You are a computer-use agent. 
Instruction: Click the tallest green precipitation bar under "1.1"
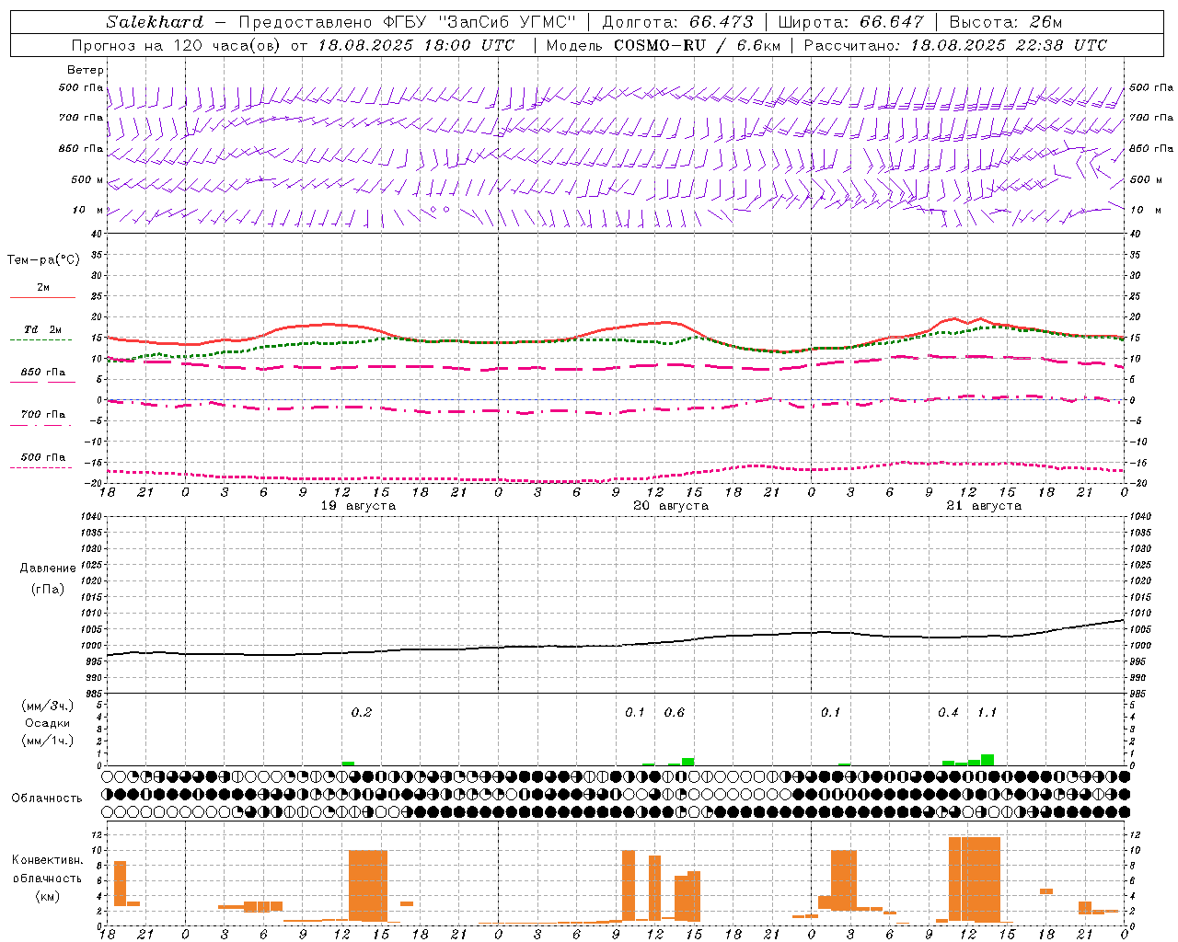[x=987, y=760]
